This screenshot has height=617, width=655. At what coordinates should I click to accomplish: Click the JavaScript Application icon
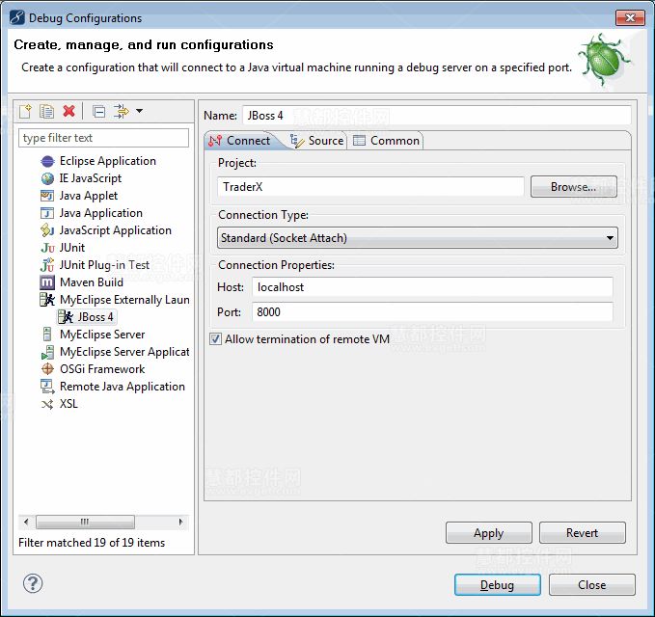coord(47,230)
